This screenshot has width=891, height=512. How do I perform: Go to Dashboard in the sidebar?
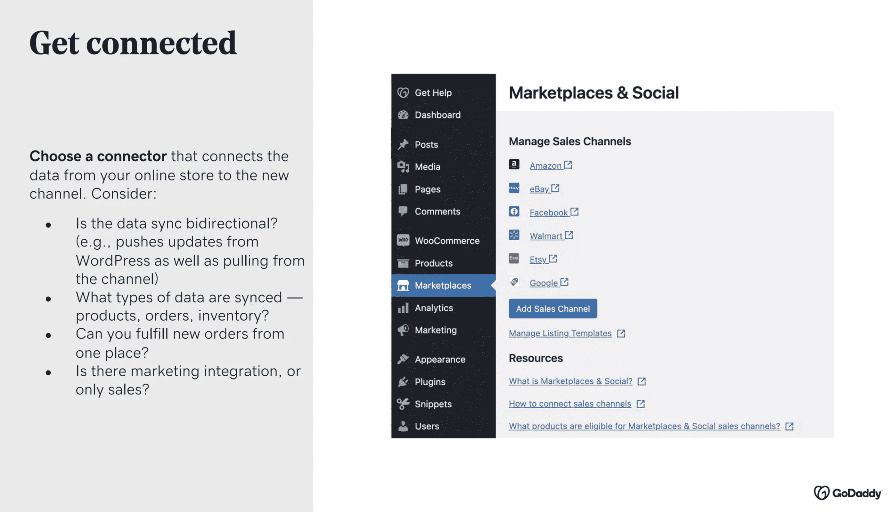point(443,115)
